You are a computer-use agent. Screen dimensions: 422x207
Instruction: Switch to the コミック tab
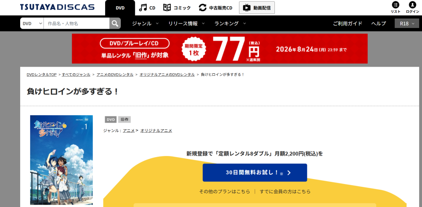coord(177,8)
